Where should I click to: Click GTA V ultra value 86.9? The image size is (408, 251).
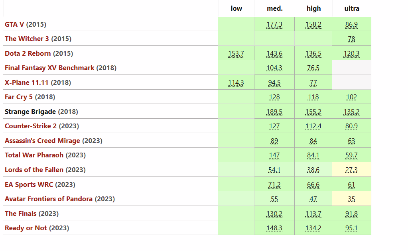pyautogui.click(x=351, y=25)
